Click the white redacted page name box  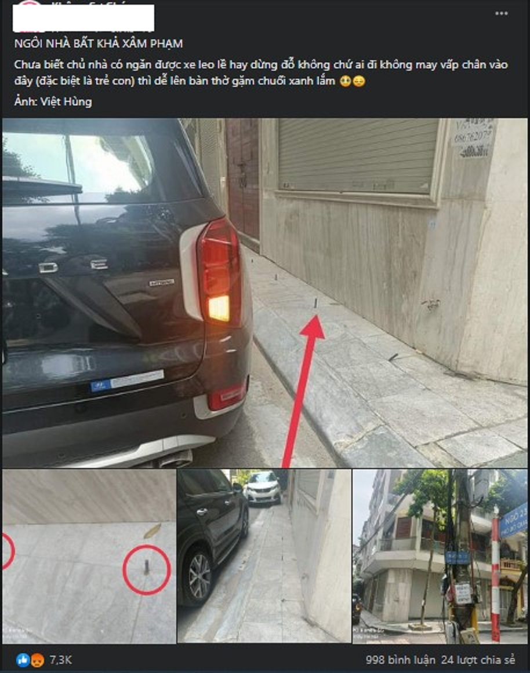pos(84,19)
